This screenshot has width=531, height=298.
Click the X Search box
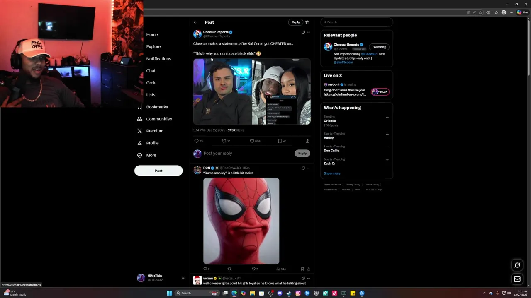(x=356, y=22)
